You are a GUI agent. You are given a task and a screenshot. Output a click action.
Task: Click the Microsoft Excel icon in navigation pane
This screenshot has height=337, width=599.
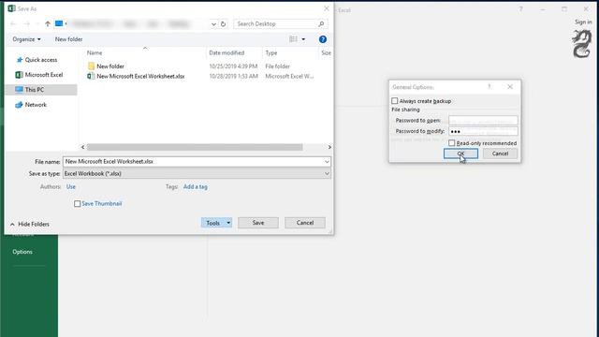[x=19, y=75]
